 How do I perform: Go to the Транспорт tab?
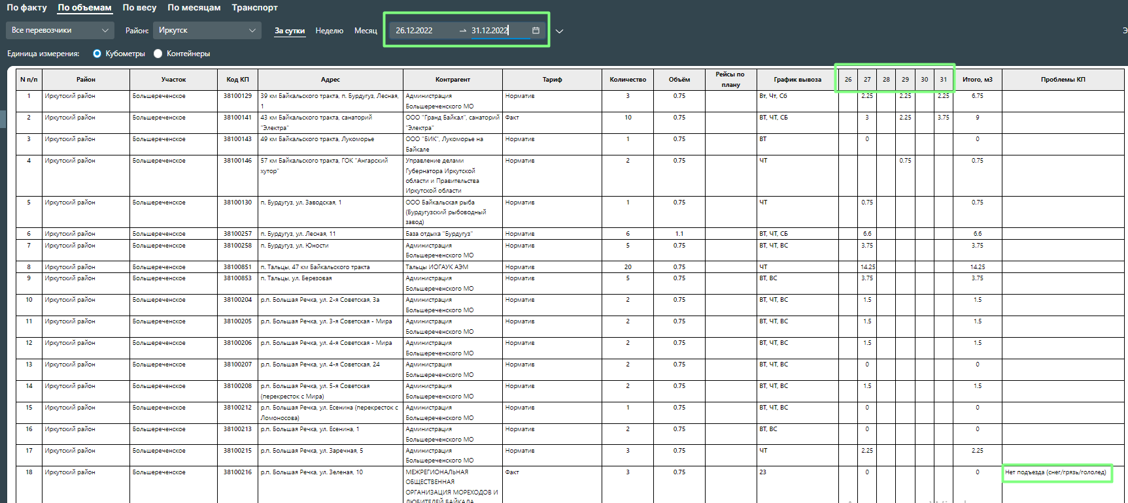point(254,8)
